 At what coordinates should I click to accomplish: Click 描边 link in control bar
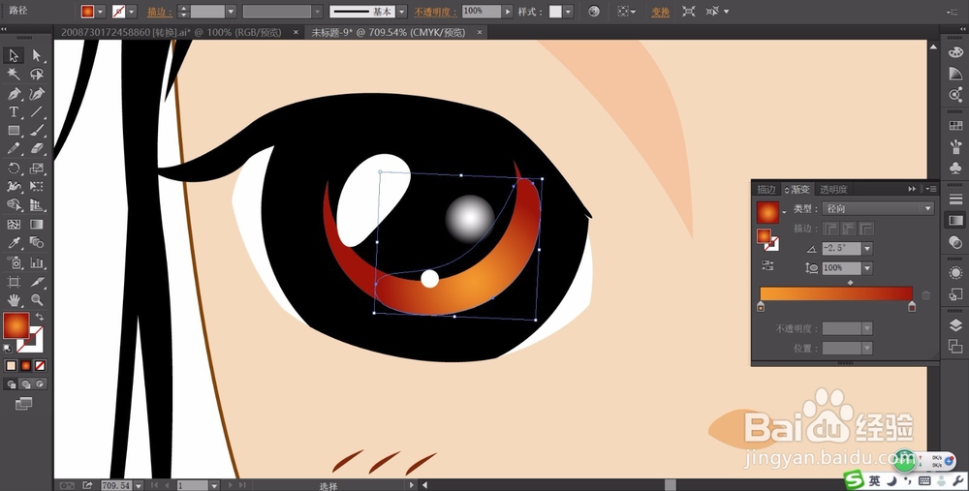coord(160,12)
